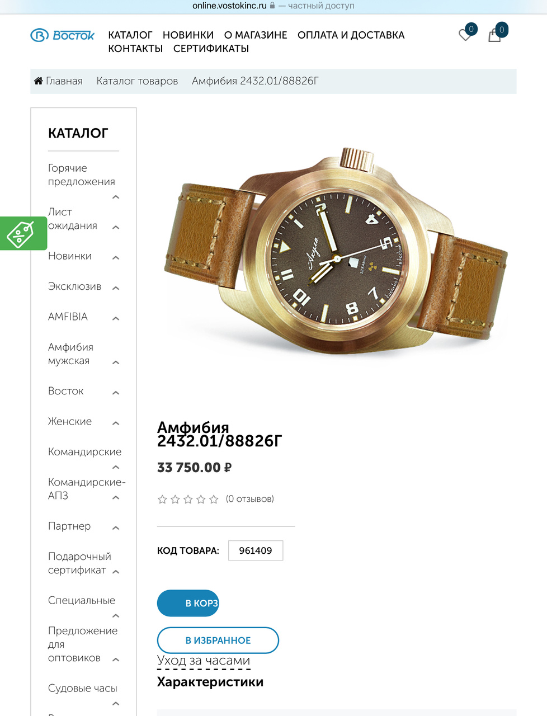This screenshot has width=547, height=716.
Task: Click the Амфибия watch product image
Action: 337,252
